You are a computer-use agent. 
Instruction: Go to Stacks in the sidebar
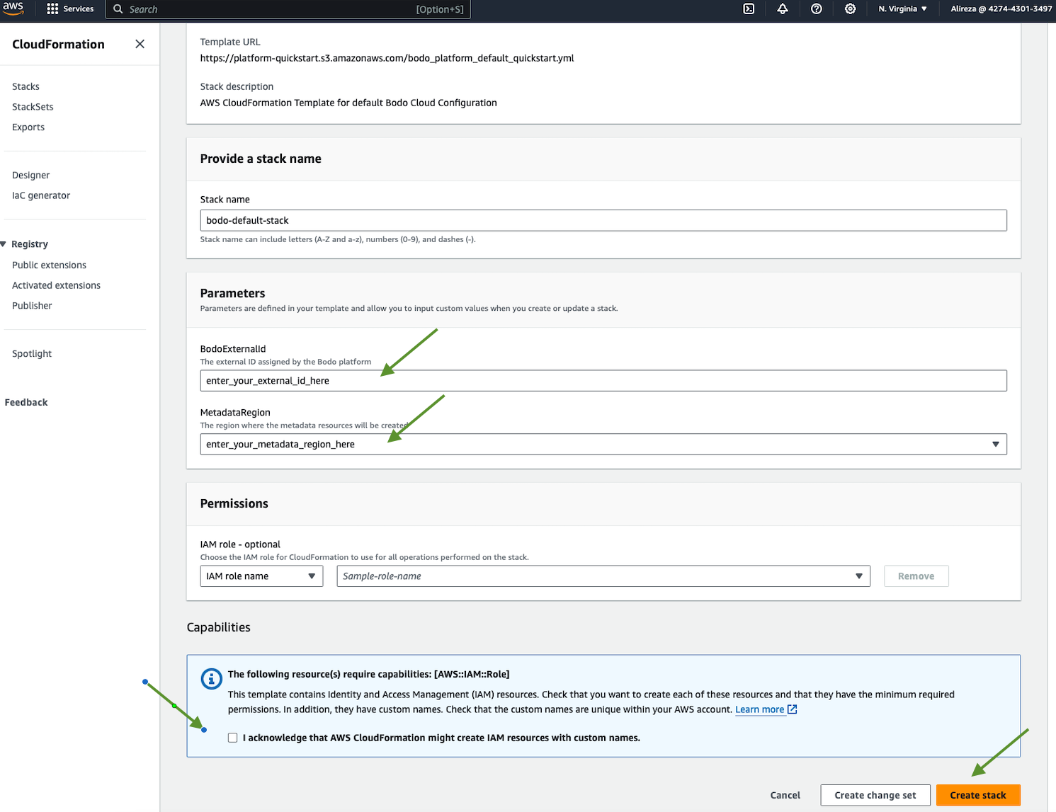[x=25, y=86]
